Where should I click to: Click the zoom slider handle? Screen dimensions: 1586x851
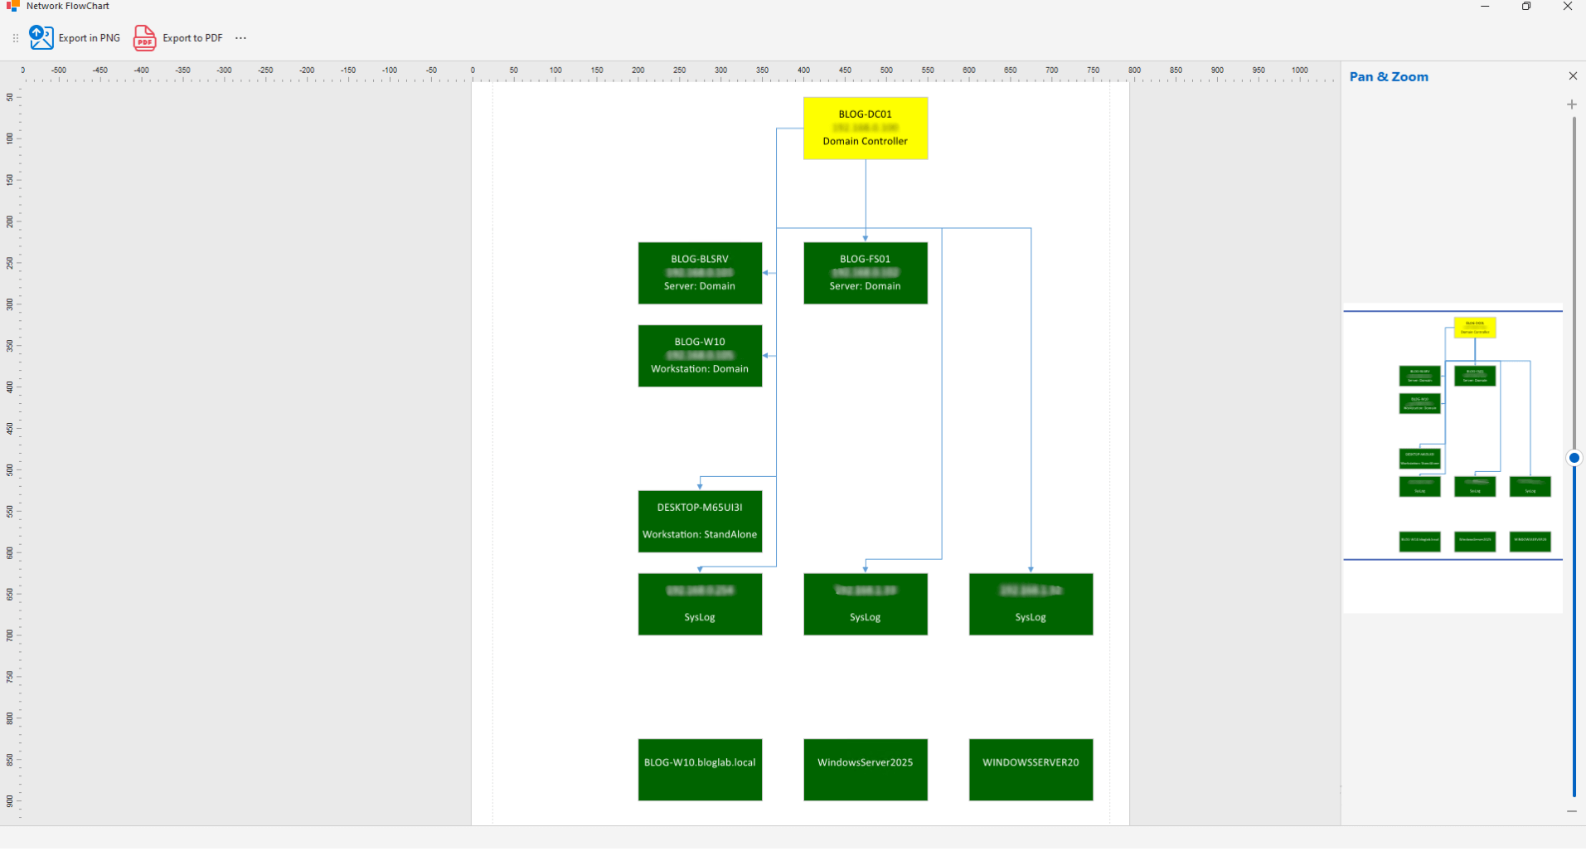pyautogui.click(x=1574, y=458)
